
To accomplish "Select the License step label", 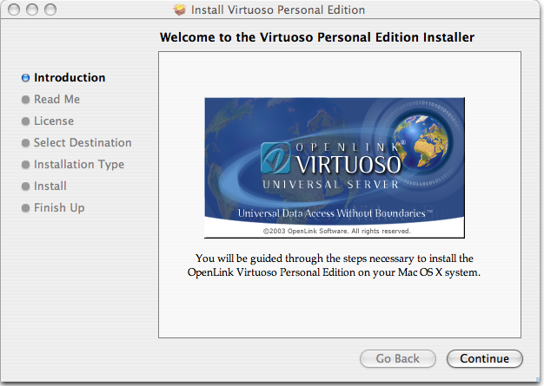I will tap(54, 121).
